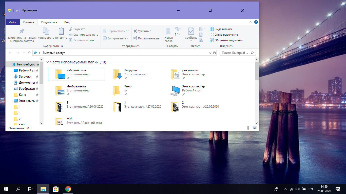Click Вставить ярлык in the ribbon
This screenshot has height=194, width=346.
(82, 40)
